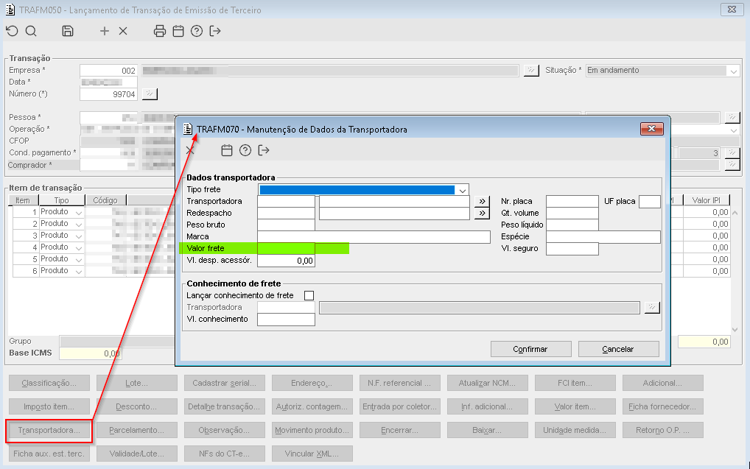Click the Marca input field
This screenshot has width=750, height=469.
pyautogui.click(x=374, y=236)
